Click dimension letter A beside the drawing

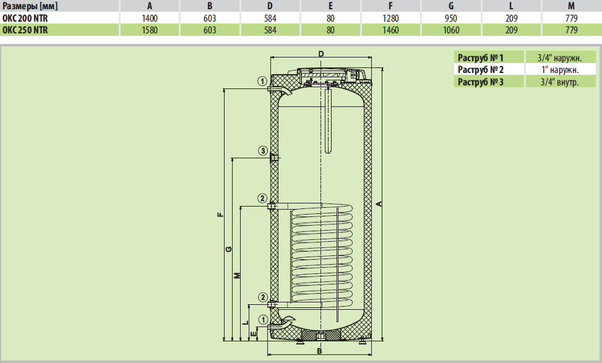[x=379, y=205]
